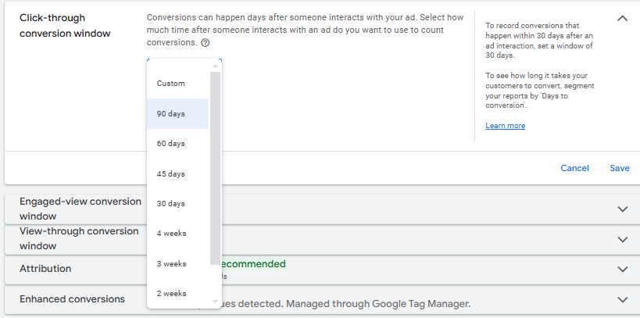Click the Cancel button
The image size is (640, 318).
click(574, 168)
